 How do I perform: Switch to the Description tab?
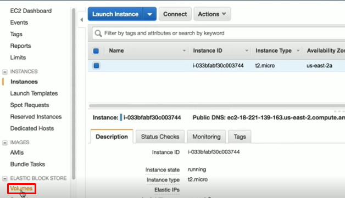112,137
